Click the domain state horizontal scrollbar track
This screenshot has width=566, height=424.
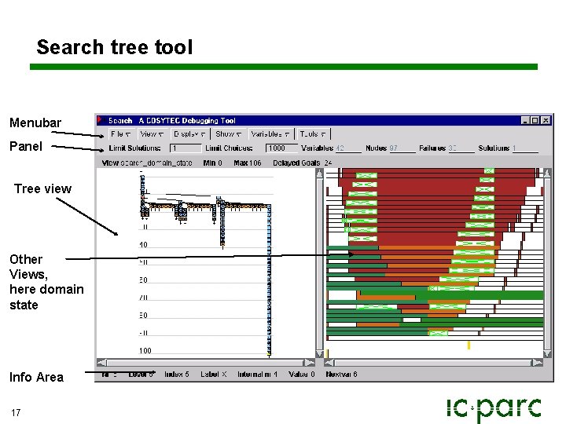[x=433, y=362]
